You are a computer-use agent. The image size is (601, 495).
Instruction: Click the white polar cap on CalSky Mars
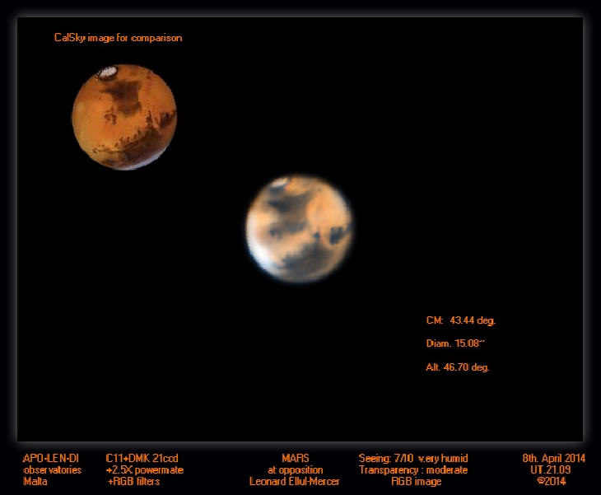(x=106, y=75)
